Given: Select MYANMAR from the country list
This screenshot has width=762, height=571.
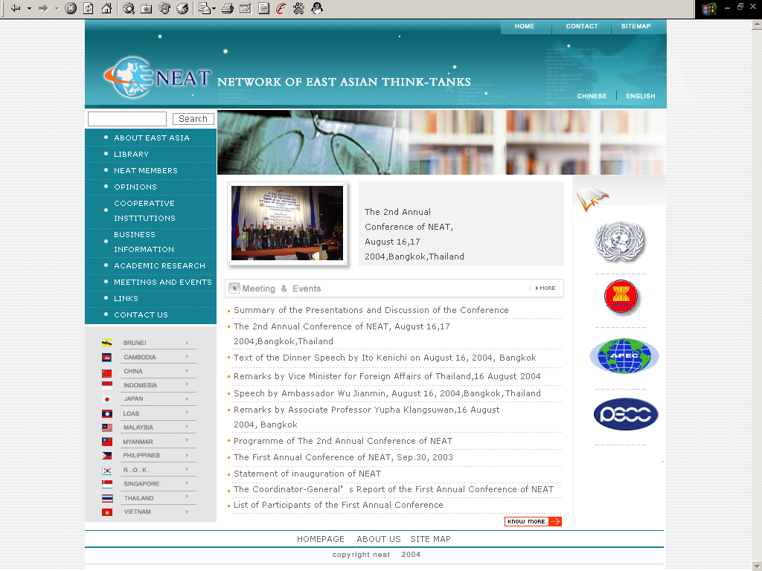Looking at the screenshot, I should (138, 442).
